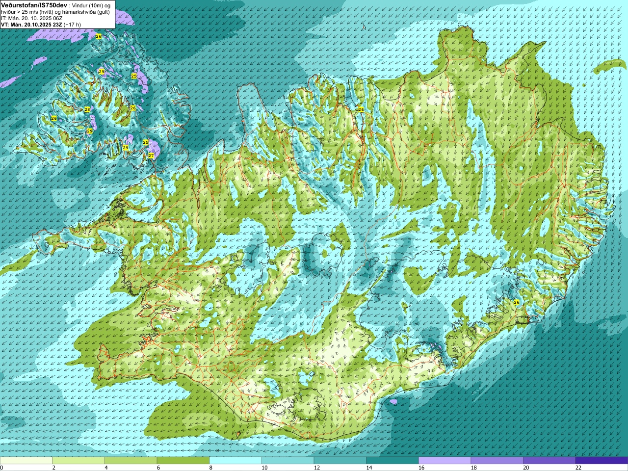Click the legend tick label 20
Screen dimensions: 628x471
click(526, 468)
